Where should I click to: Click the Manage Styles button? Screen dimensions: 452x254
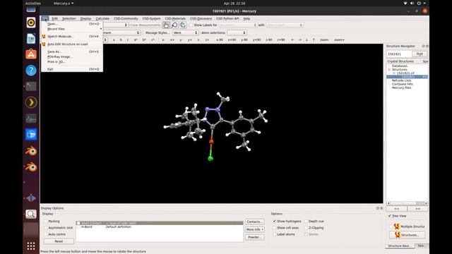coord(157,33)
